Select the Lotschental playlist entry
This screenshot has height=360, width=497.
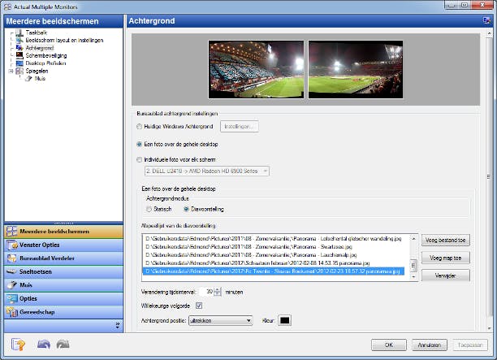(x=273, y=239)
